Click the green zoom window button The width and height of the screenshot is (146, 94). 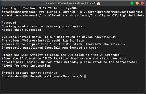132,3
